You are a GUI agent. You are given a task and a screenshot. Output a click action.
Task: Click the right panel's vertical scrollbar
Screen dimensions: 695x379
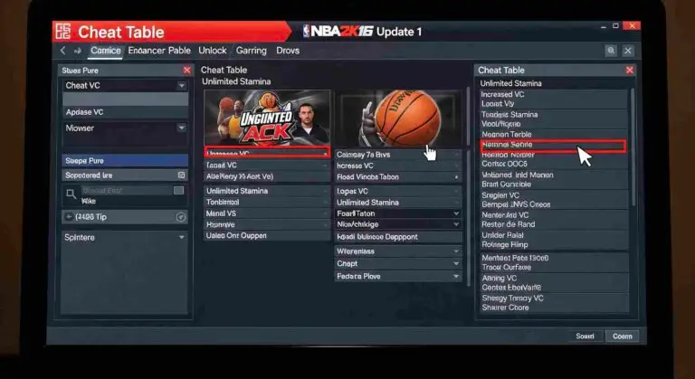pyautogui.click(x=633, y=147)
